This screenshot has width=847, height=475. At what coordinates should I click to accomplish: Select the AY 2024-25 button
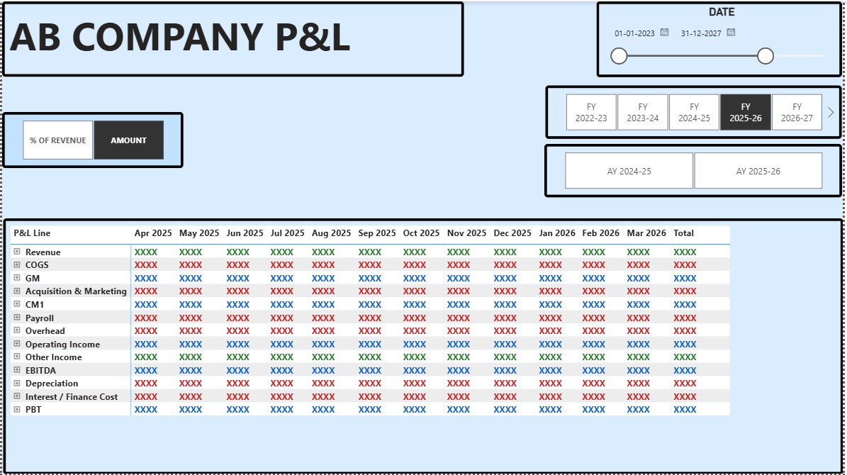629,171
